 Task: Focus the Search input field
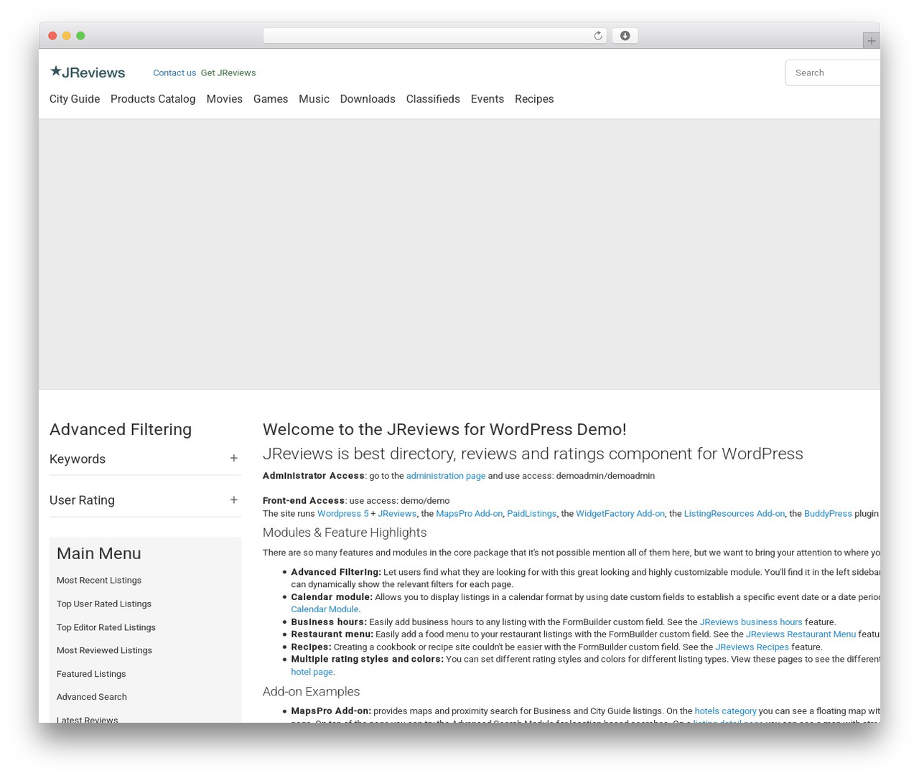tap(833, 72)
